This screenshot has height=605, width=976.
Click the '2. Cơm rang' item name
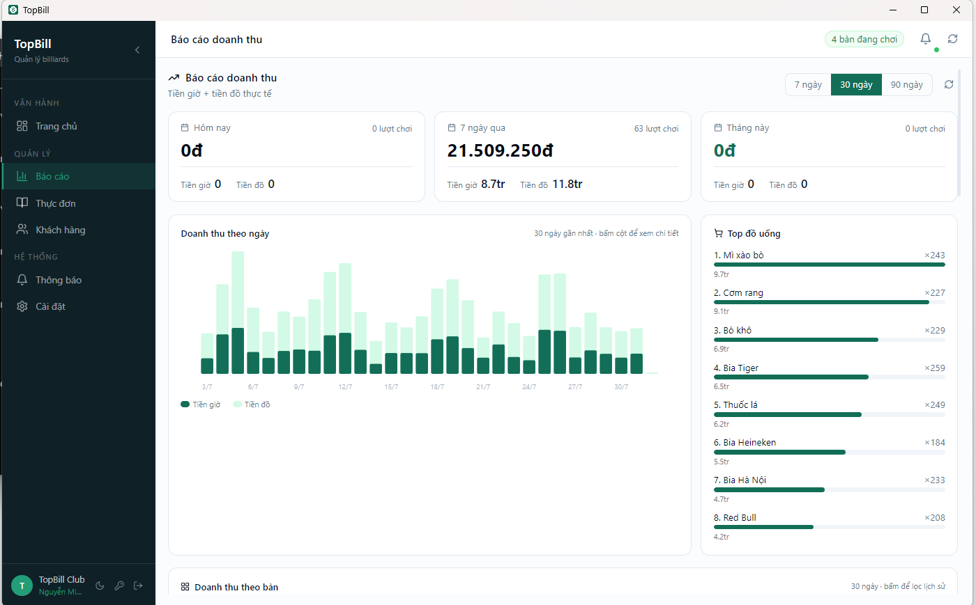click(738, 293)
